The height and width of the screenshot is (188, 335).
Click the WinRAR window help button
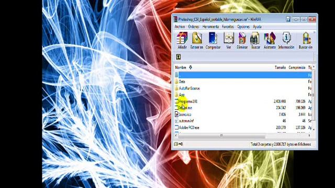288,19
